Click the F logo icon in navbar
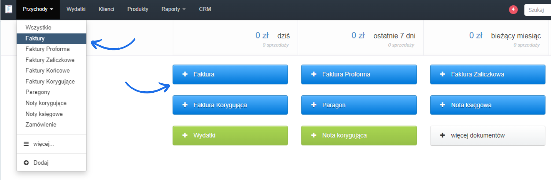 9,9
